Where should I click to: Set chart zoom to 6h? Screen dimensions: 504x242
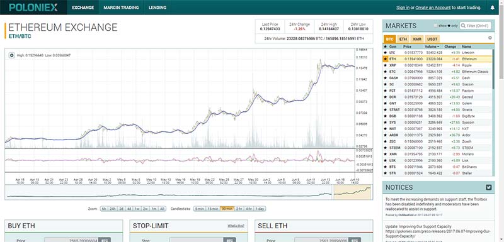pos(104,209)
